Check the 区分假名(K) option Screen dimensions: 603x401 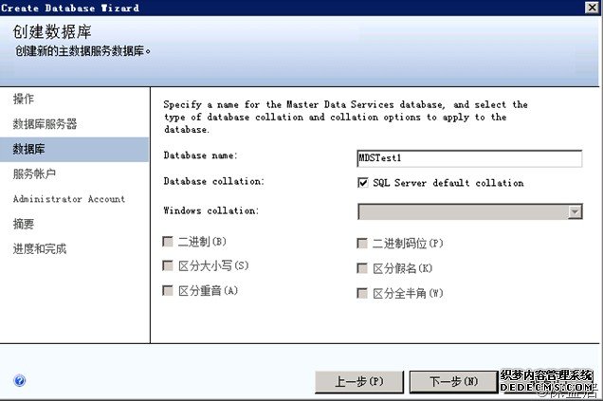pyautogui.click(x=362, y=268)
